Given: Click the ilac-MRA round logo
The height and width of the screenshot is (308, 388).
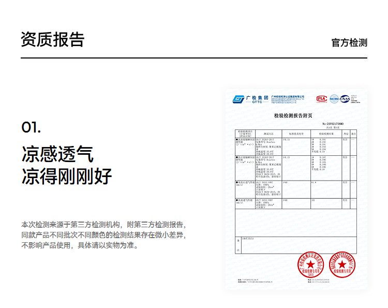Looking at the screenshot, I should [x=334, y=99].
